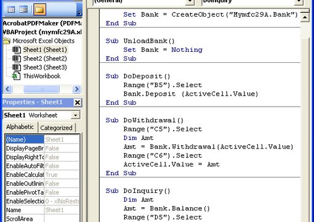Click the View Object icon in Project toolbar

coord(23,9)
